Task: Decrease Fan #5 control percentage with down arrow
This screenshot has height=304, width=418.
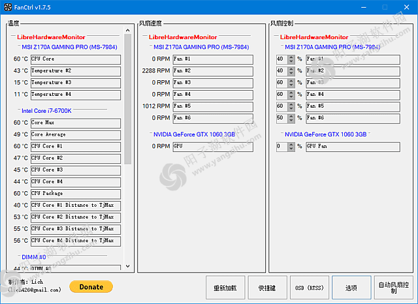Action: point(291,108)
